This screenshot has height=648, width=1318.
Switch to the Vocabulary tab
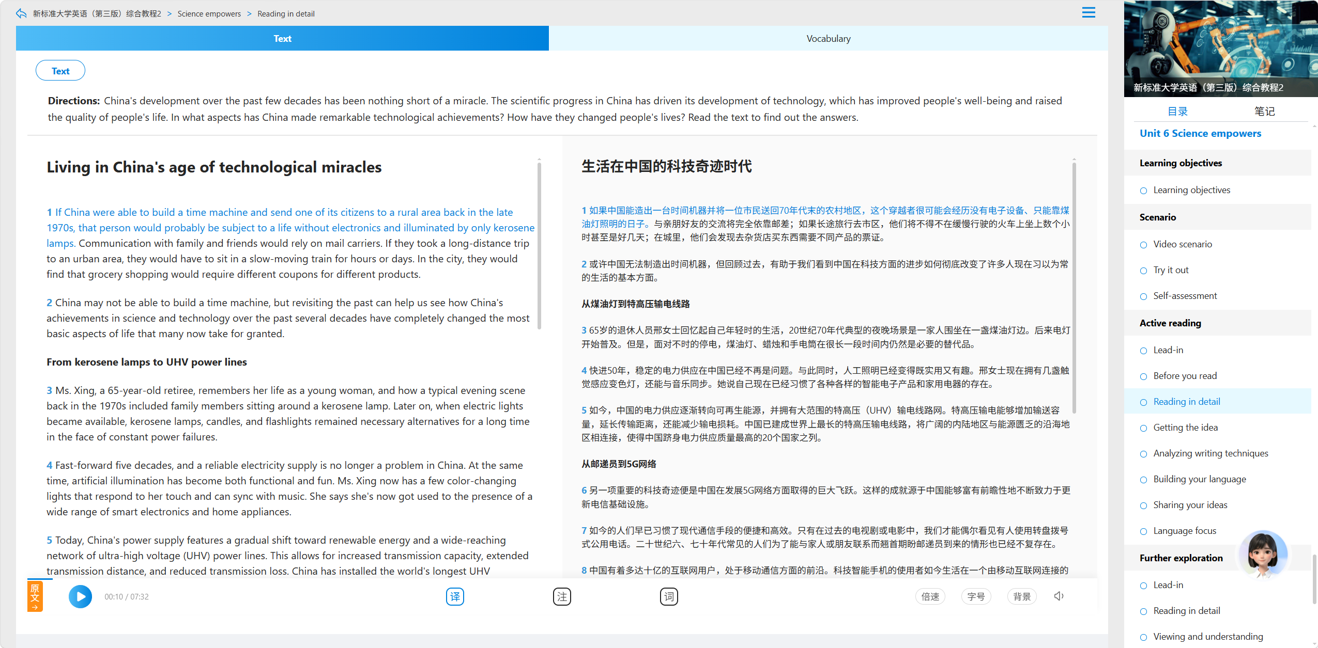click(x=828, y=38)
